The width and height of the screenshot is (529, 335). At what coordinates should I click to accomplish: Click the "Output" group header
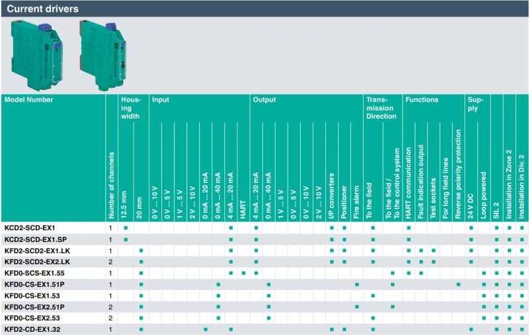[x=264, y=100]
